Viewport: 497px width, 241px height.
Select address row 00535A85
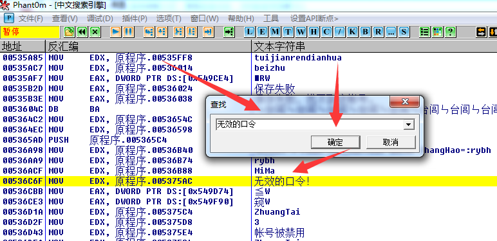23,58
